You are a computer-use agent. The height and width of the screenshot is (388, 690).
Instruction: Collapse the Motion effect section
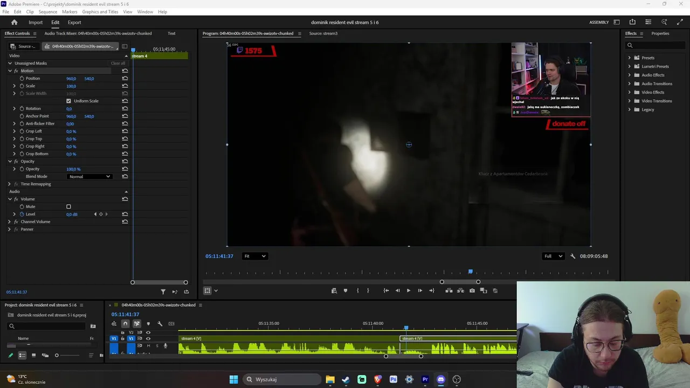[x=10, y=71]
